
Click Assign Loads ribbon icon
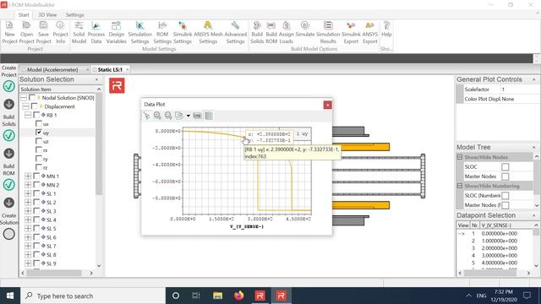click(286, 33)
